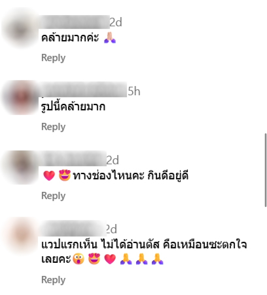Open avatar of the "คล้ายมากค่ะ" commenter
The height and width of the screenshot is (295, 267).
[x=21, y=28]
